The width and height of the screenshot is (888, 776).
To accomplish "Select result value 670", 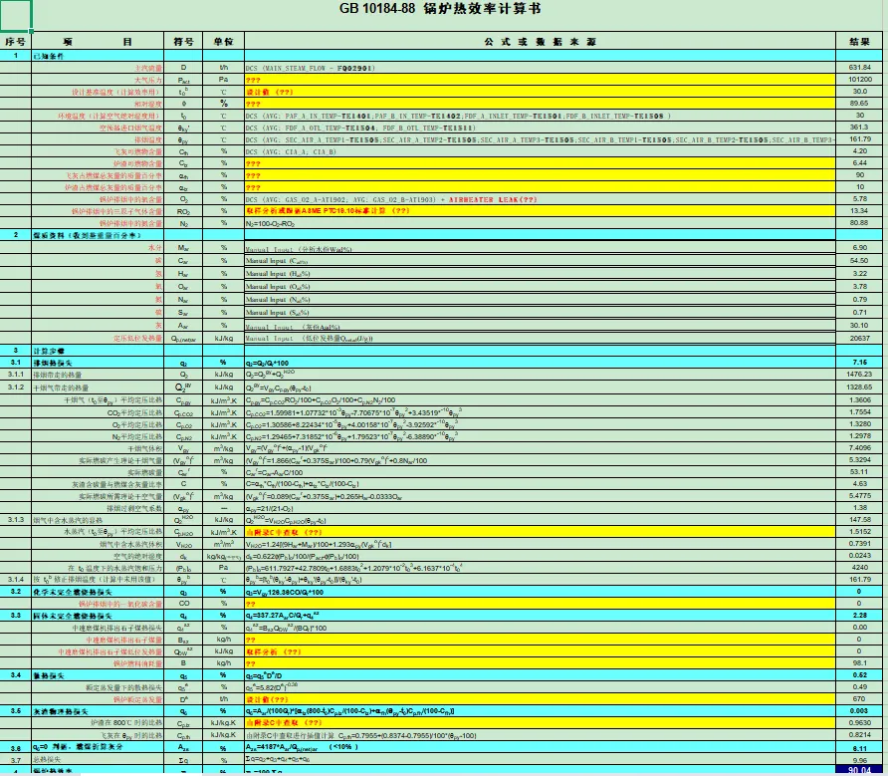I will [859, 698].
